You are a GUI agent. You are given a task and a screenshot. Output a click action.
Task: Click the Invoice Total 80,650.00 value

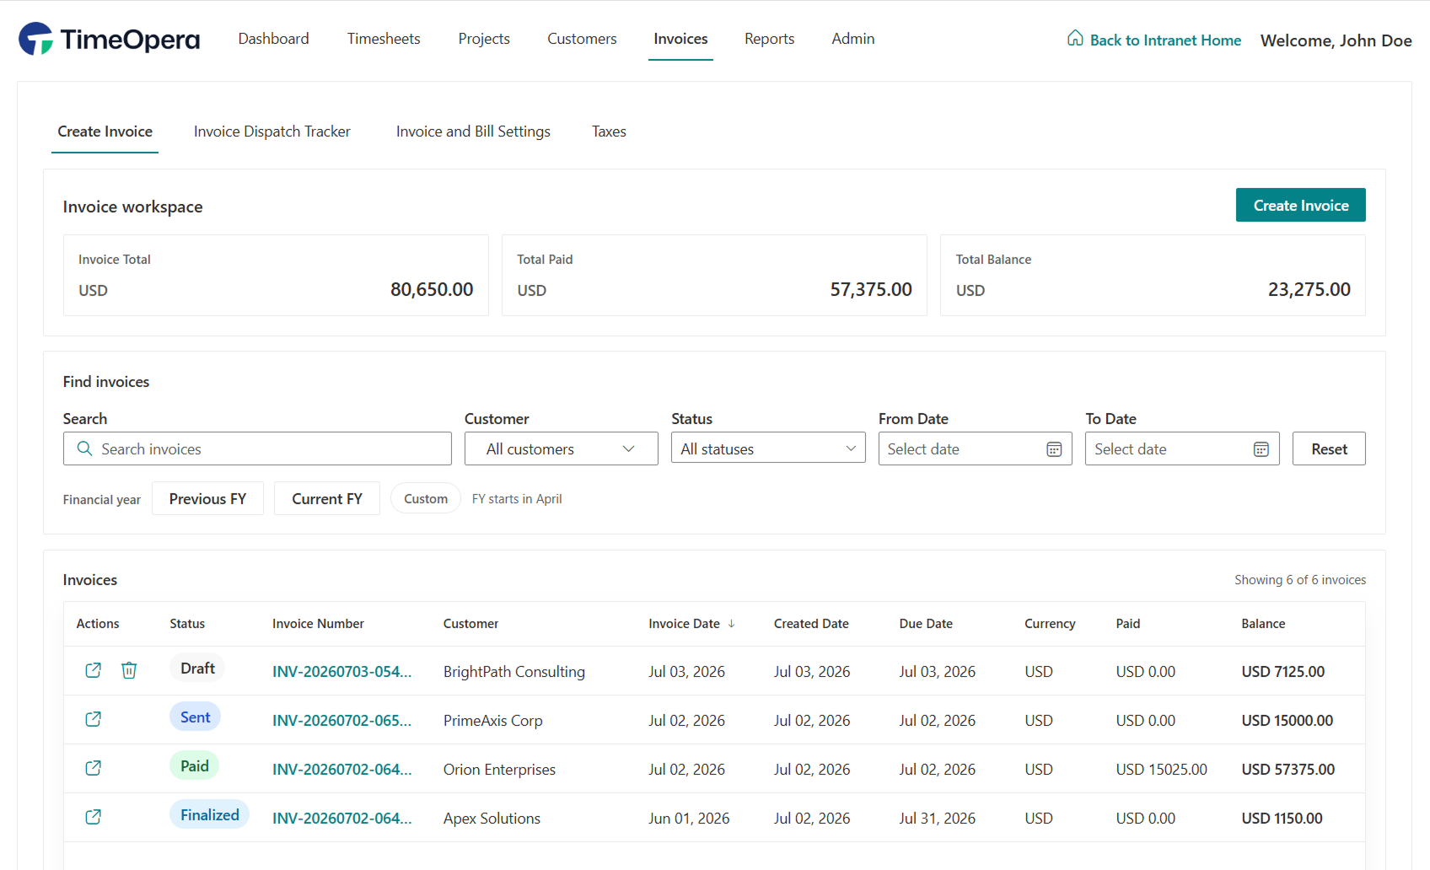[432, 290]
